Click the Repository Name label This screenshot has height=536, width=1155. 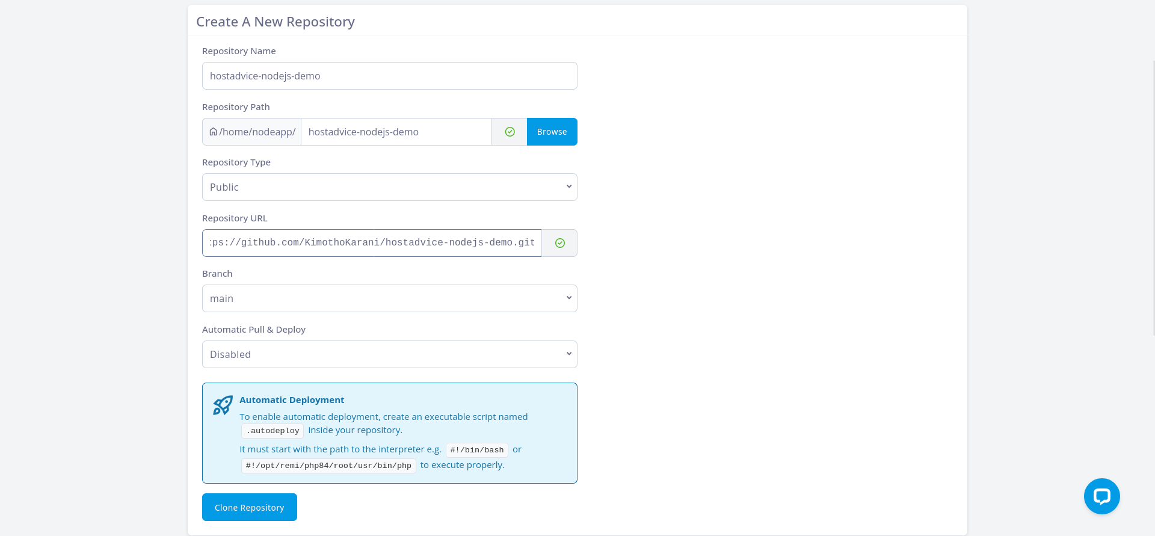click(239, 51)
